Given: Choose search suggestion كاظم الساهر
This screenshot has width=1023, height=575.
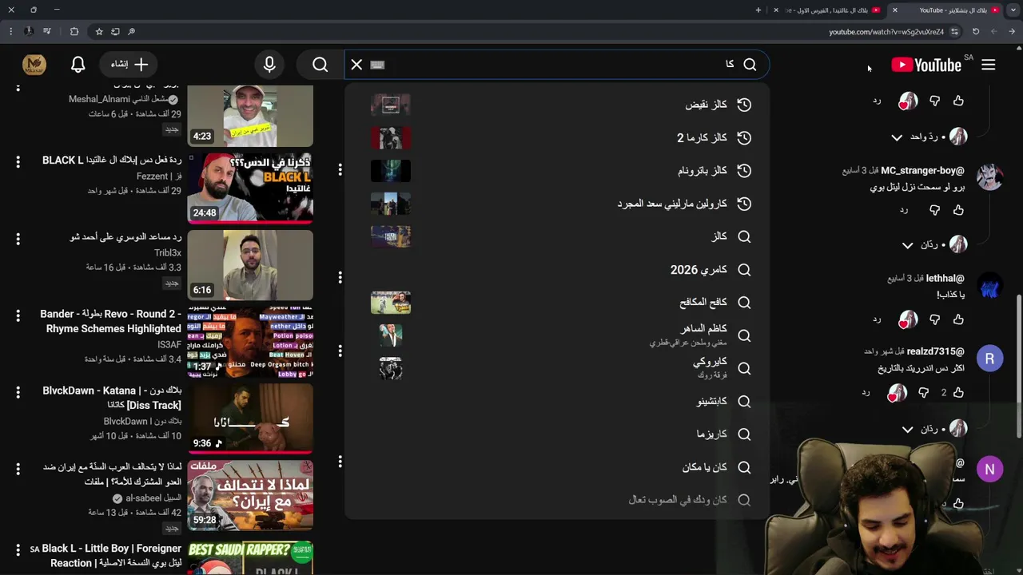Looking at the screenshot, I should tap(557, 335).
